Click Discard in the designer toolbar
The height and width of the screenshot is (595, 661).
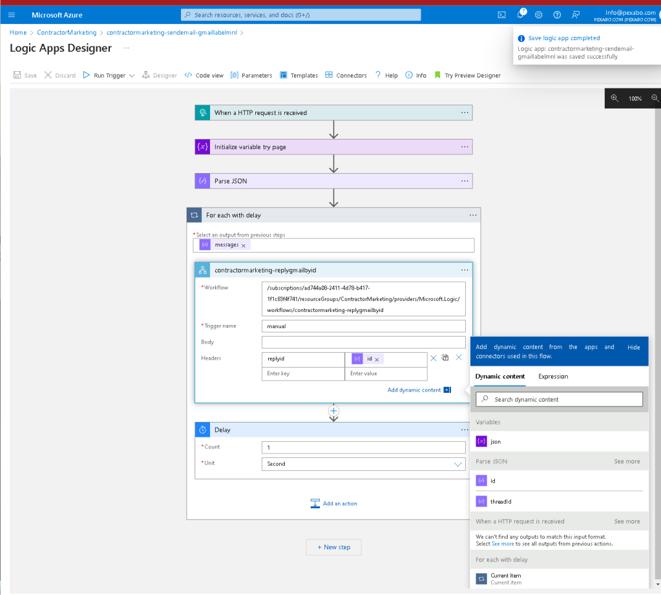pyautogui.click(x=60, y=75)
